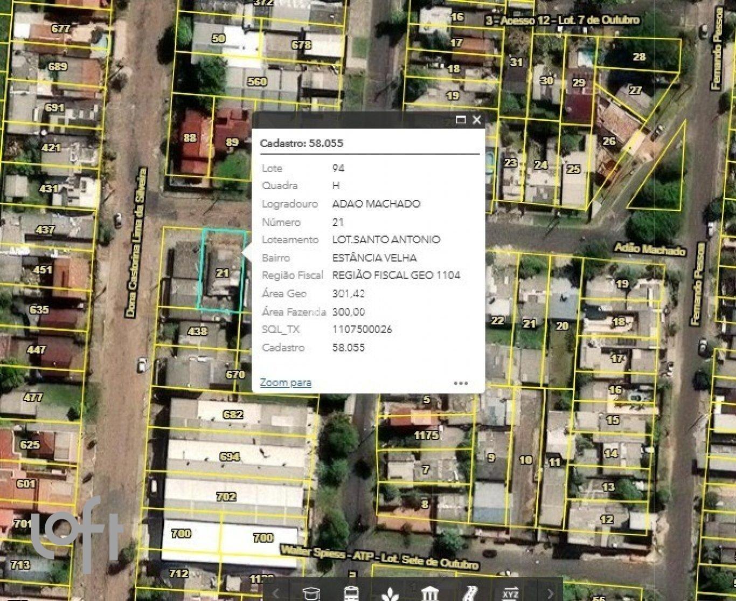736x601 pixels.
Task: Open the plant environment layer icon
Action: [390, 594]
